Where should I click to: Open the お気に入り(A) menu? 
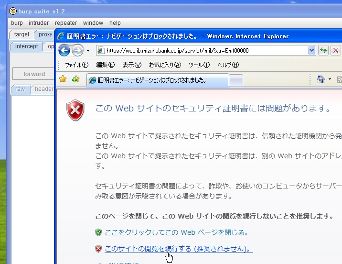(x=165, y=65)
